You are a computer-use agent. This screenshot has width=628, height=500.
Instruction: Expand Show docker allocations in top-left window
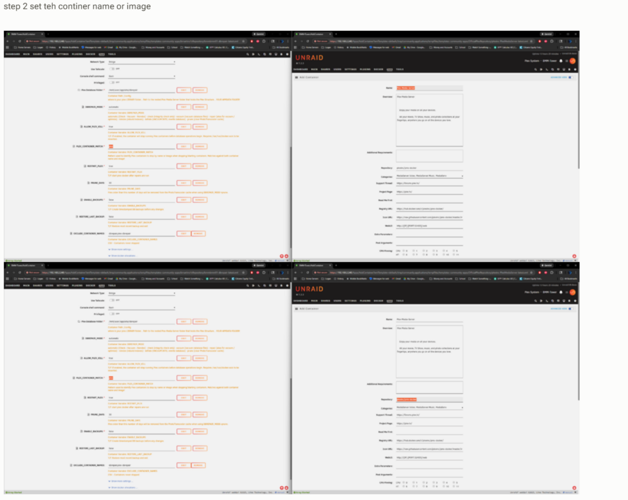click(x=122, y=256)
